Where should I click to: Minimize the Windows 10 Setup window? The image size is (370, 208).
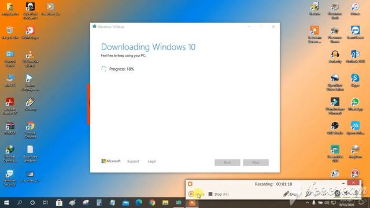[249, 27]
